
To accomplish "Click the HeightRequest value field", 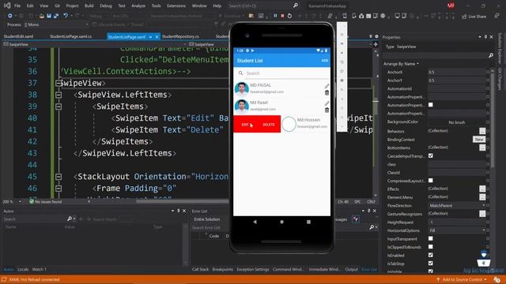I will click(x=457, y=222).
